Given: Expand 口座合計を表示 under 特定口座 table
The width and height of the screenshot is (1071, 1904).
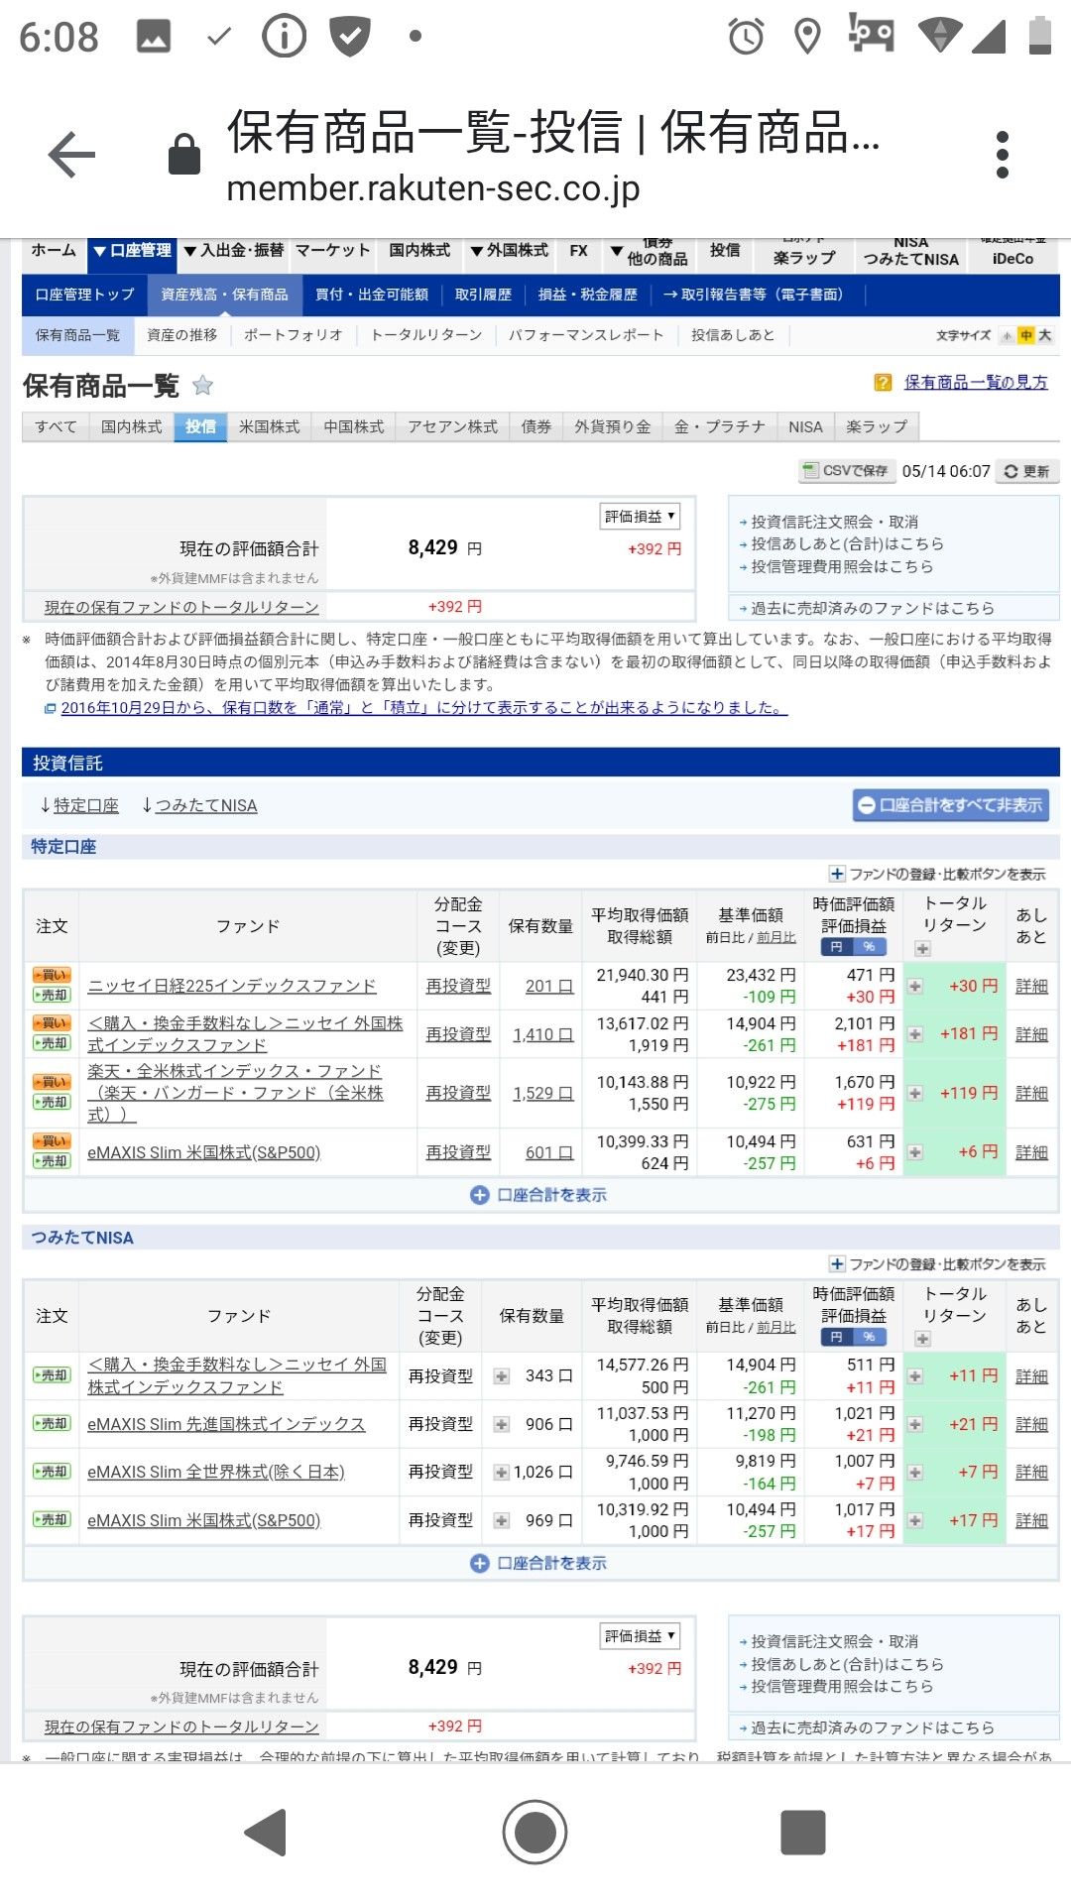Looking at the screenshot, I should click(x=538, y=1195).
